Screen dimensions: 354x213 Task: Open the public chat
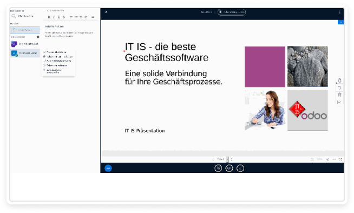point(25,16)
